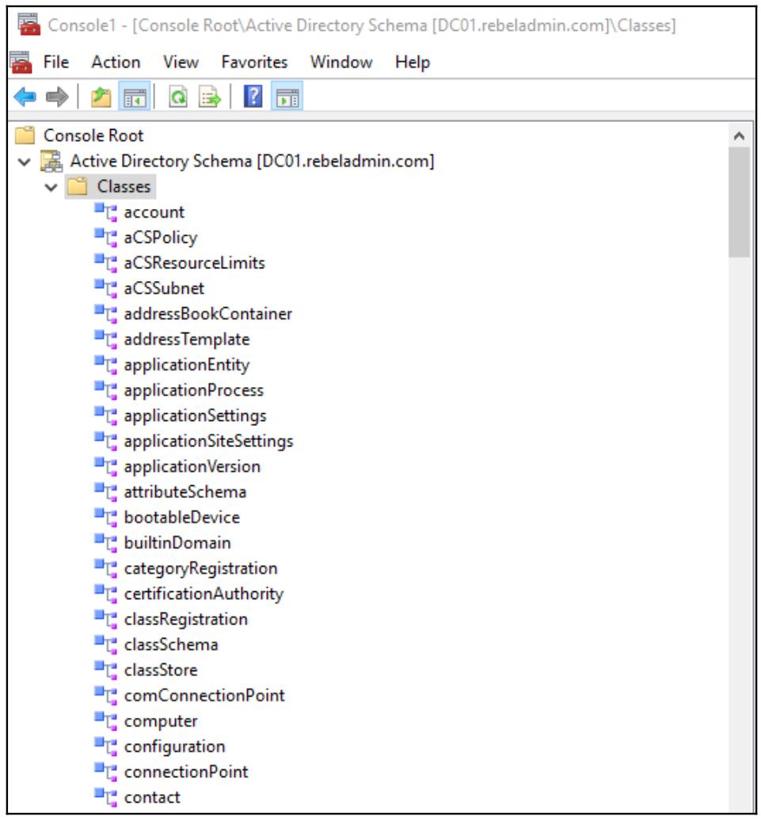This screenshot has height=820, width=761.
Task: Open the Action menu
Action: click(x=116, y=62)
